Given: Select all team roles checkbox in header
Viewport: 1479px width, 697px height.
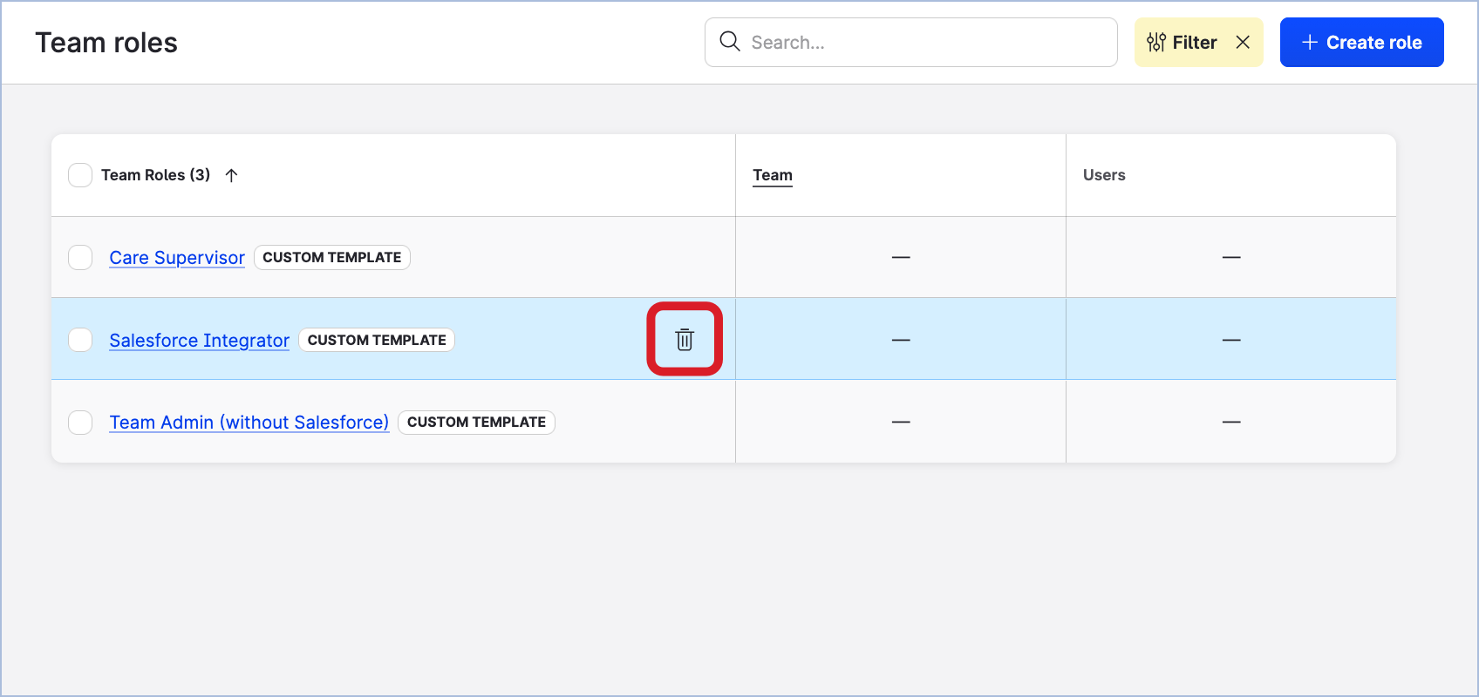Looking at the screenshot, I should 80,175.
